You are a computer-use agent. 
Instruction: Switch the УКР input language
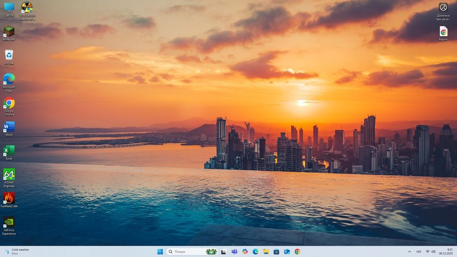click(x=419, y=252)
